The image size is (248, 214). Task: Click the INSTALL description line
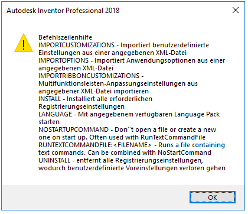coord(95,99)
